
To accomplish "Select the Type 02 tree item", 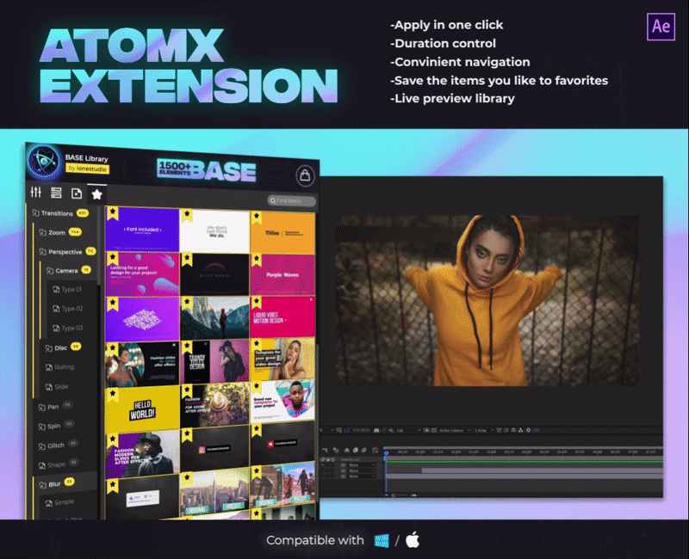I will point(71,308).
